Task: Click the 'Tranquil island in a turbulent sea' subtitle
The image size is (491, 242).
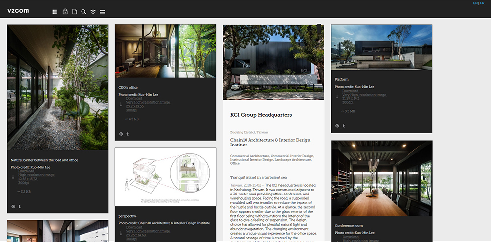Action: point(258,178)
